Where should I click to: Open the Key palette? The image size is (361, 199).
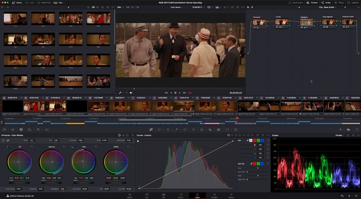coord(219,130)
